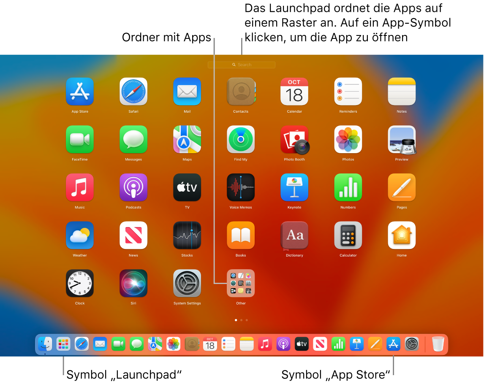This screenshot has height=384, width=484.
Task: Open Voice Memos
Action: pos(241,187)
